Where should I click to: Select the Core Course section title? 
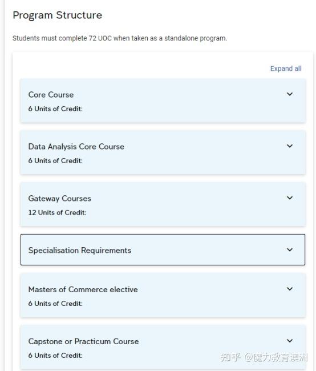click(x=51, y=95)
